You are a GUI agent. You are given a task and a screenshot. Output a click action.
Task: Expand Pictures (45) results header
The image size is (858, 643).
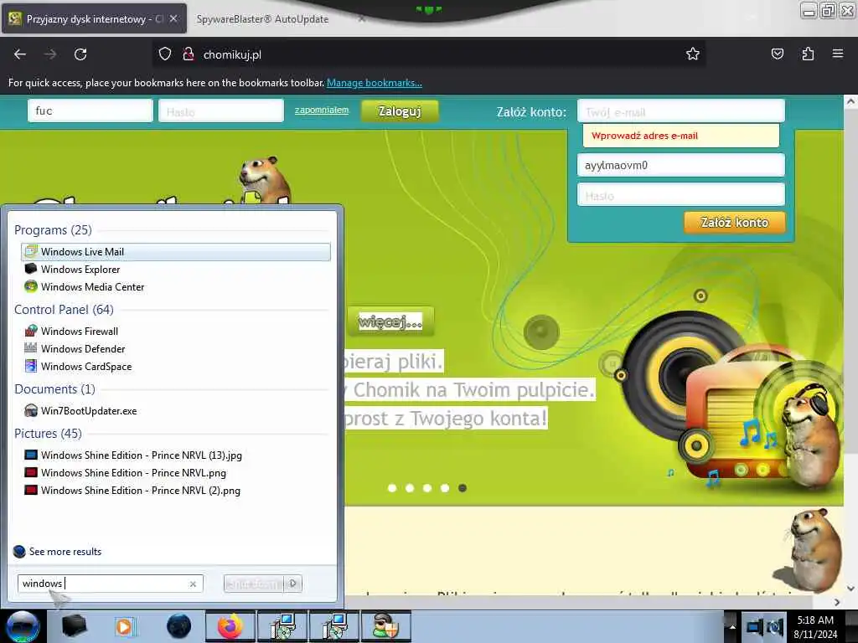point(48,433)
